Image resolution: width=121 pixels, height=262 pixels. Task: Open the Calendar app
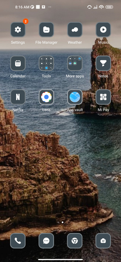point(18,63)
